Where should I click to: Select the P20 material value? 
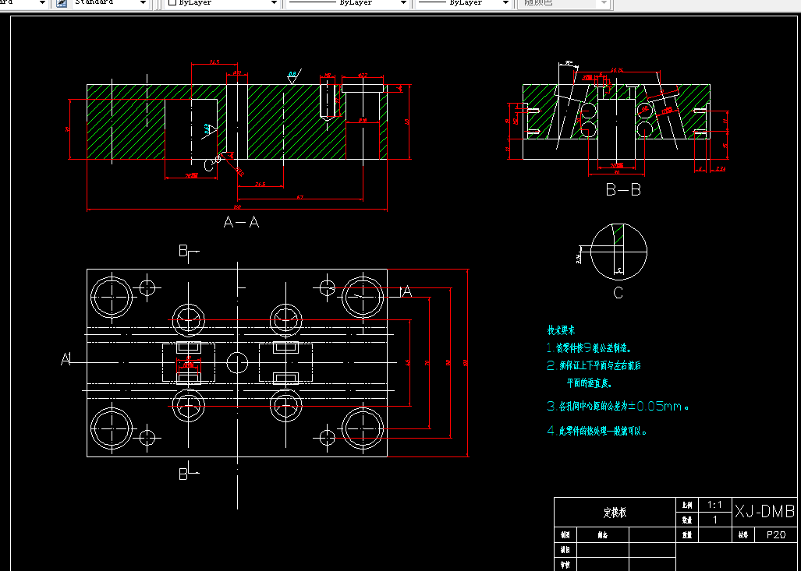tap(776, 534)
